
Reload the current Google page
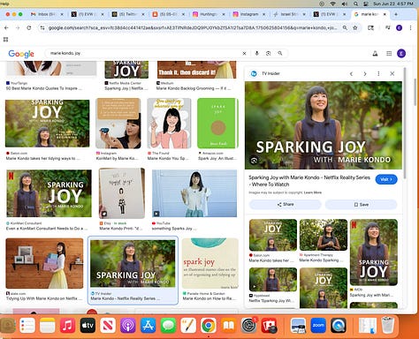(29, 28)
